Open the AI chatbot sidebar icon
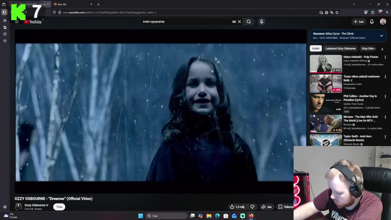 pyautogui.click(x=5, y=20)
